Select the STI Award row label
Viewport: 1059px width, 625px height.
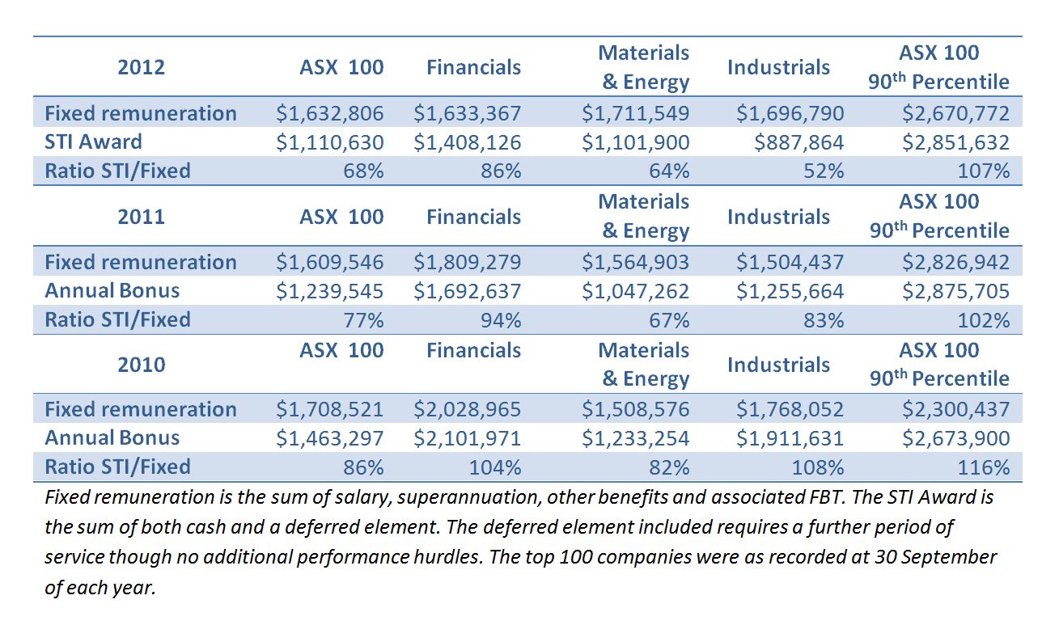point(93,142)
